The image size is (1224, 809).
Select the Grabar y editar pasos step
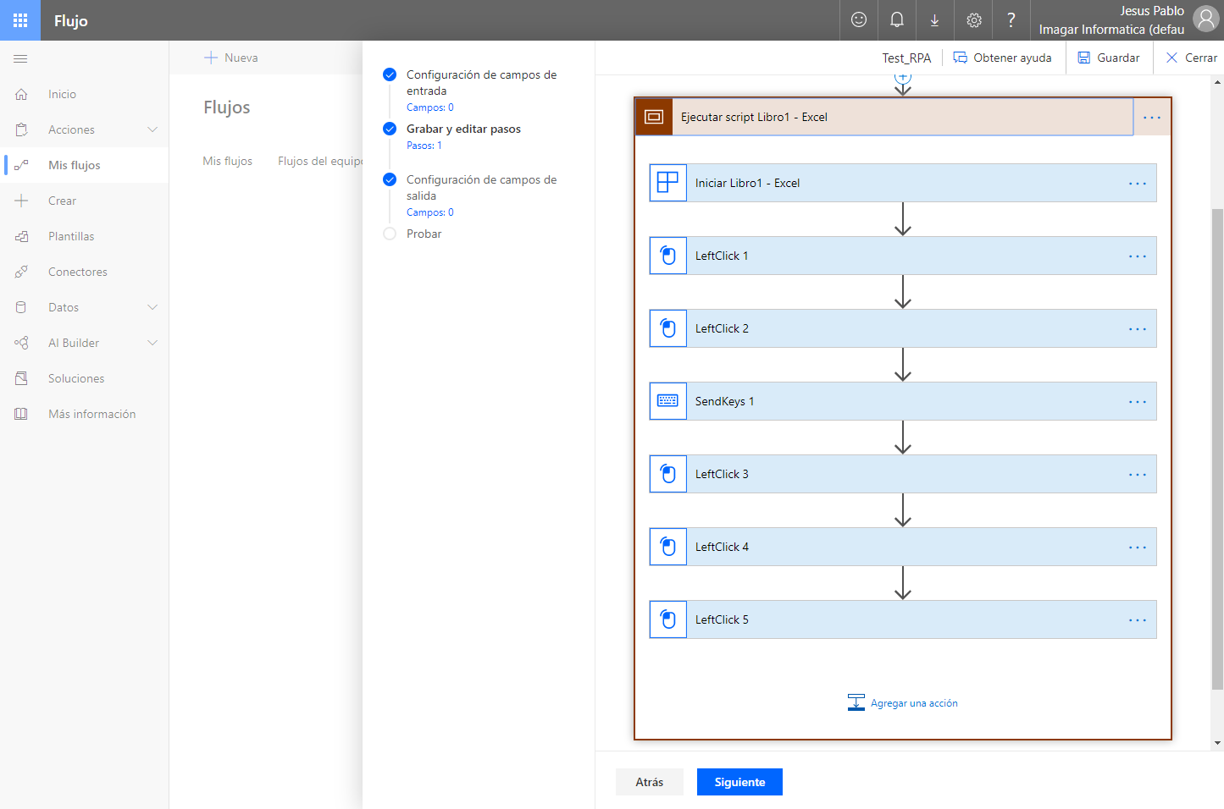pyautogui.click(x=463, y=129)
